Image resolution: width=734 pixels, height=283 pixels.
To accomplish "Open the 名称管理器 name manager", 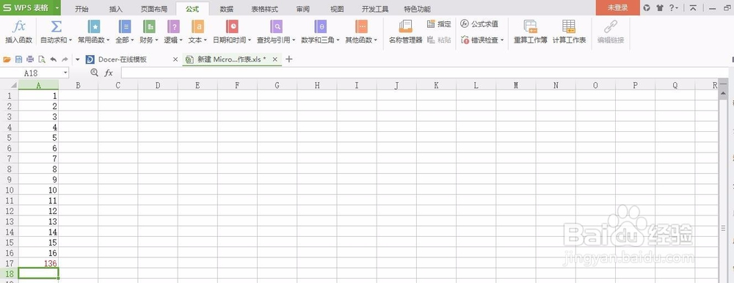I will [x=405, y=32].
